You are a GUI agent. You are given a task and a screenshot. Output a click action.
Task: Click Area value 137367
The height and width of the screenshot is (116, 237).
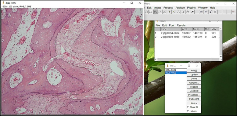point(187,33)
